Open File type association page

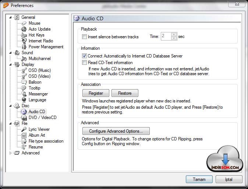[46, 141]
